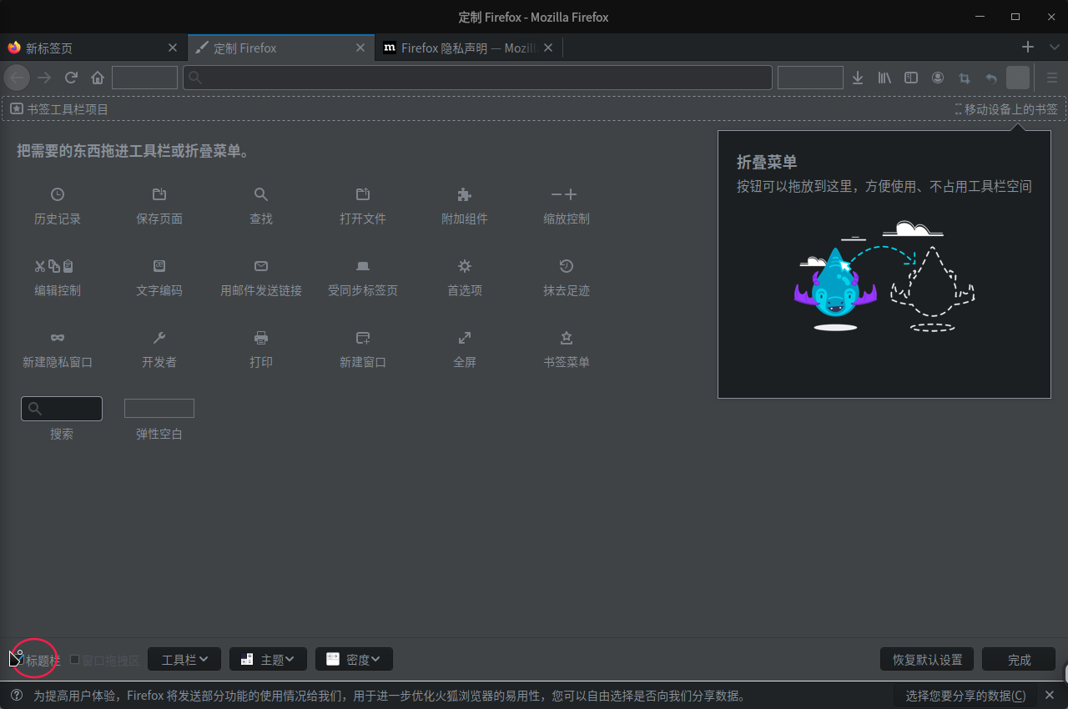The image size is (1068, 709).
Task: Select the 保存页面 save page icon
Action: 159,194
